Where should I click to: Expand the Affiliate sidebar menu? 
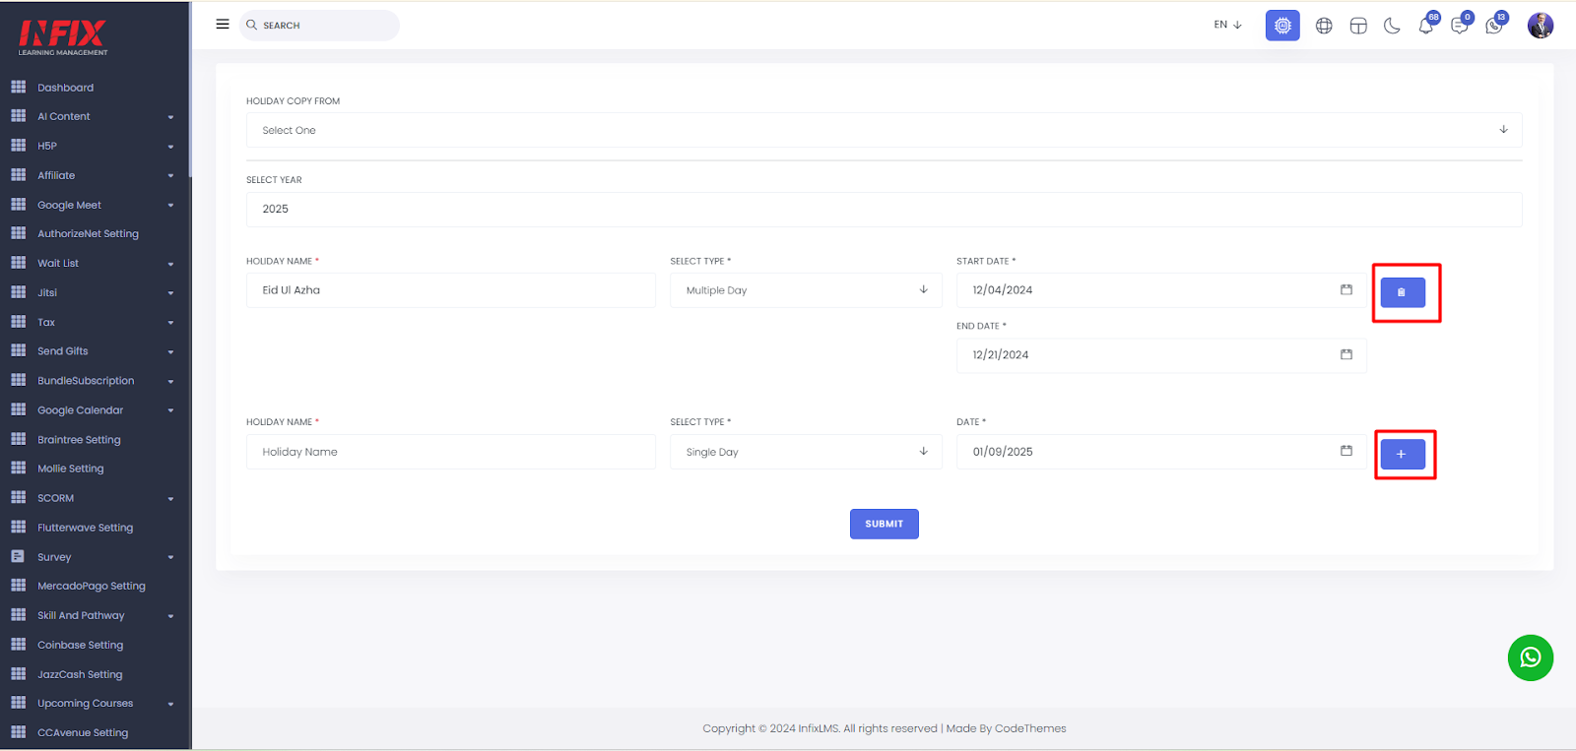94,175
